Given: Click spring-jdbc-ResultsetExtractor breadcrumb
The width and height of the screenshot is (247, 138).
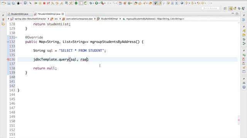Looking at the screenshot, I should coord(30,19).
